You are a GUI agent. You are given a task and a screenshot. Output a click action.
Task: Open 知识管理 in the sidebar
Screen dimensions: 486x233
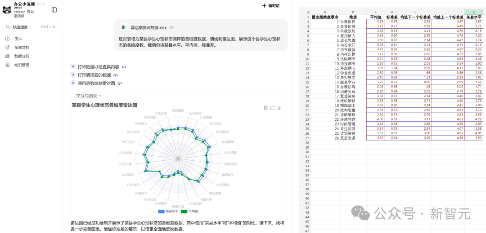pos(22,65)
